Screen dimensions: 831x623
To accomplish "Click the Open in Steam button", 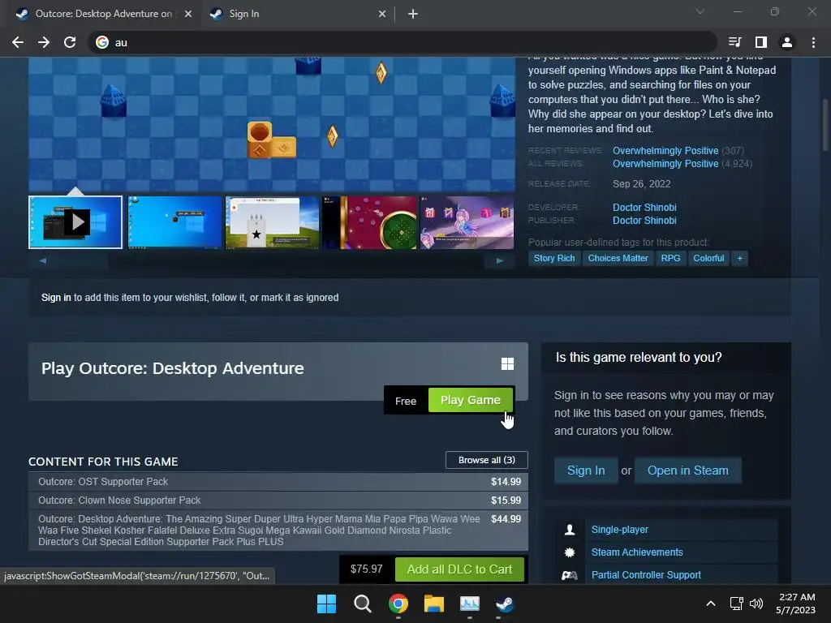I will click(688, 470).
